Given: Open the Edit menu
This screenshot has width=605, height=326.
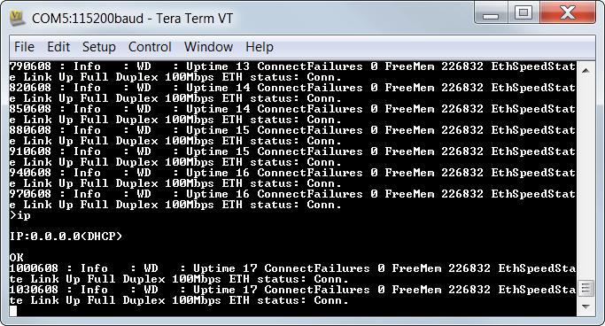Looking at the screenshot, I should [x=58, y=47].
